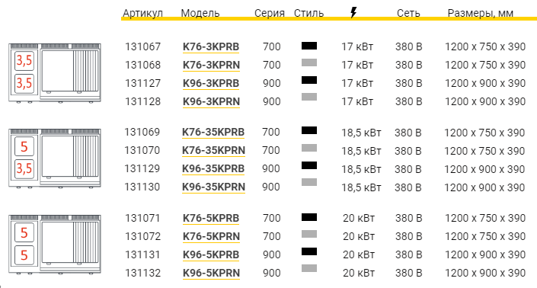
Task: Click the Артикул column header
Action: pos(142,13)
